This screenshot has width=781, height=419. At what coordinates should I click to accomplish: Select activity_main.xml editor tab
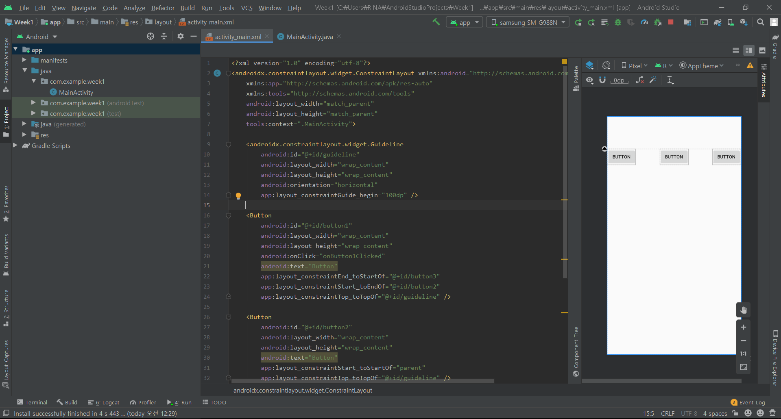tap(238, 37)
